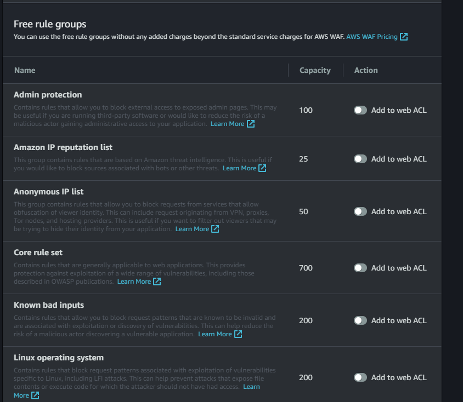Viewport: 463px width, 402px height.
Task: Click external link icon in Linux operating system row
Action: coord(35,395)
